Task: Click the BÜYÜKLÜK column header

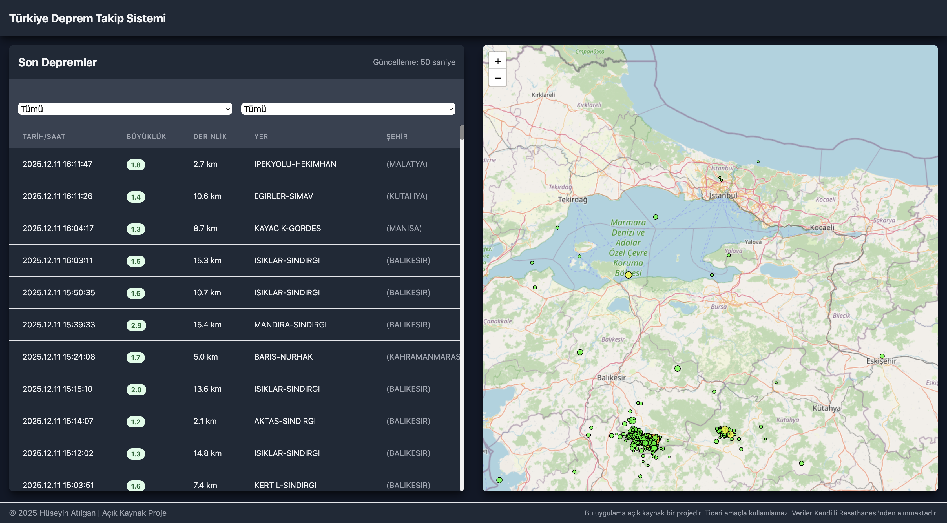Action: [146, 136]
